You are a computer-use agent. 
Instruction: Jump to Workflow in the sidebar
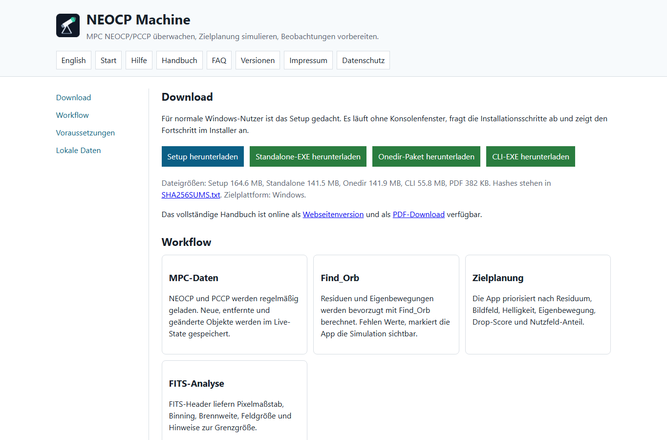(x=72, y=115)
